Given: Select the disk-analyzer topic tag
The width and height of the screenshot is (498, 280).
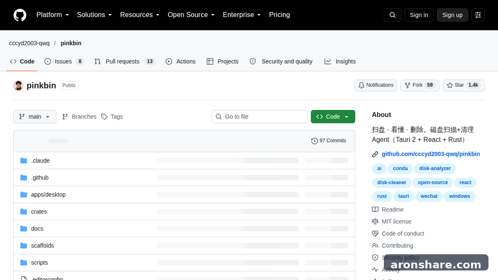Looking at the screenshot, I should (x=435, y=168).
